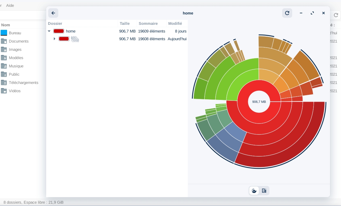Image resolution: width=341 pixels, height=206 pixels.
Task: Select the 906,7 MB center circle
Action: click(259, 102)
